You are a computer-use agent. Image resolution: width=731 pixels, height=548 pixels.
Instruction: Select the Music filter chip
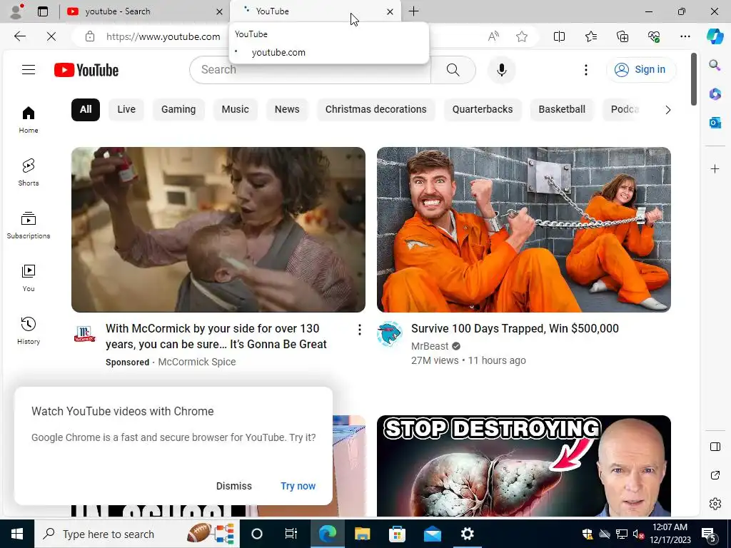(x=235, y=109)
